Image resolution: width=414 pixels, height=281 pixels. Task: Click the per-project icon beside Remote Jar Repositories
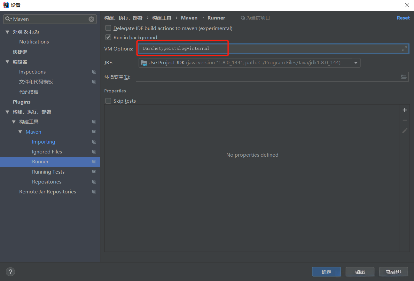click(94, 192)
